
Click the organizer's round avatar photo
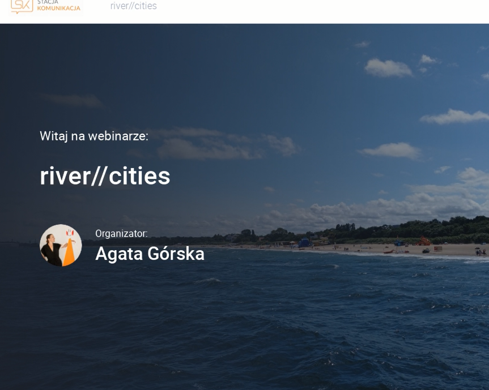pyautogui.click(x=61, y=245)
